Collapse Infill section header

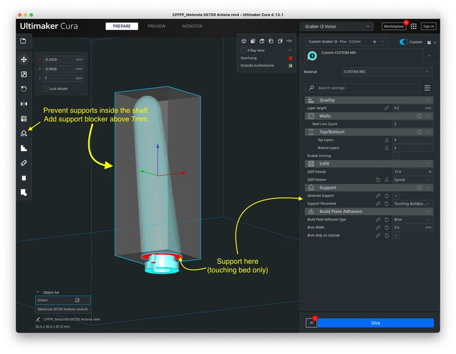(369, 164)
